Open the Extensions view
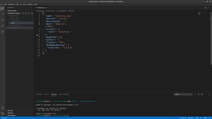This screenshot has height=119, width=212. pyautogui.click(x=3, y=31)
